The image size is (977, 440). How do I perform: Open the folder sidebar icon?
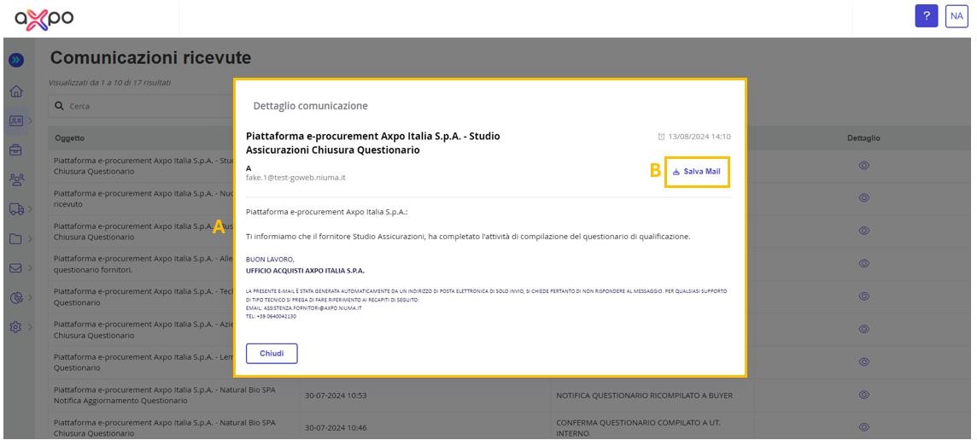[17, 238]
